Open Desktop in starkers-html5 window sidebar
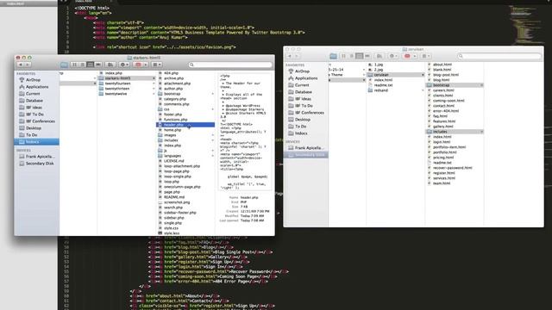 coord(34,128)
